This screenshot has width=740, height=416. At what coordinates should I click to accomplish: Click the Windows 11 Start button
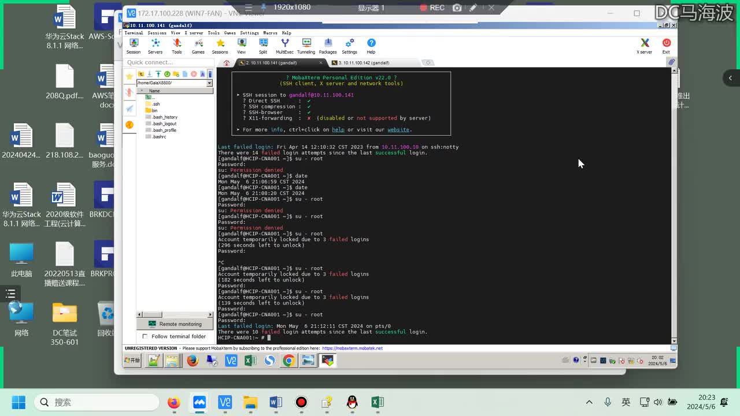click(x=18, y=402)
